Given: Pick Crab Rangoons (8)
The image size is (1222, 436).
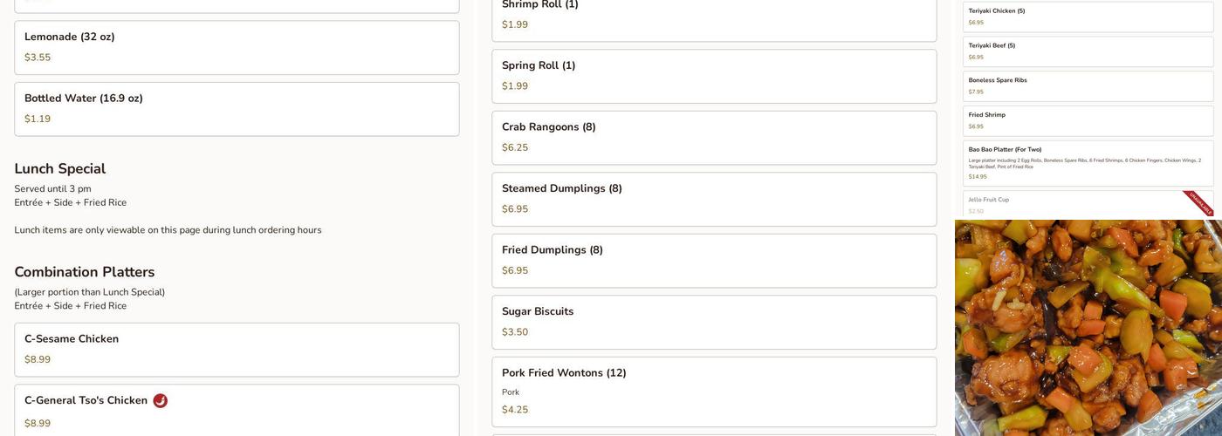Looking at the screenshot, I should [x=714, y=138].
